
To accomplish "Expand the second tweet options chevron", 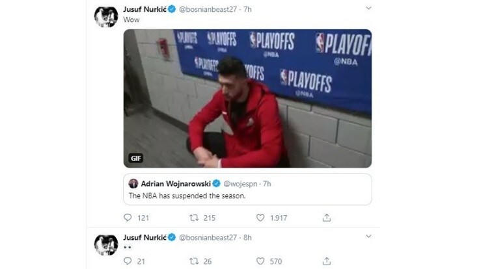I will (369, 236).
